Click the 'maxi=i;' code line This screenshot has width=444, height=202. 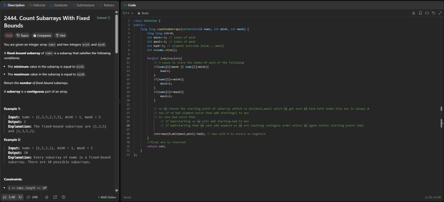pos(166,96)
